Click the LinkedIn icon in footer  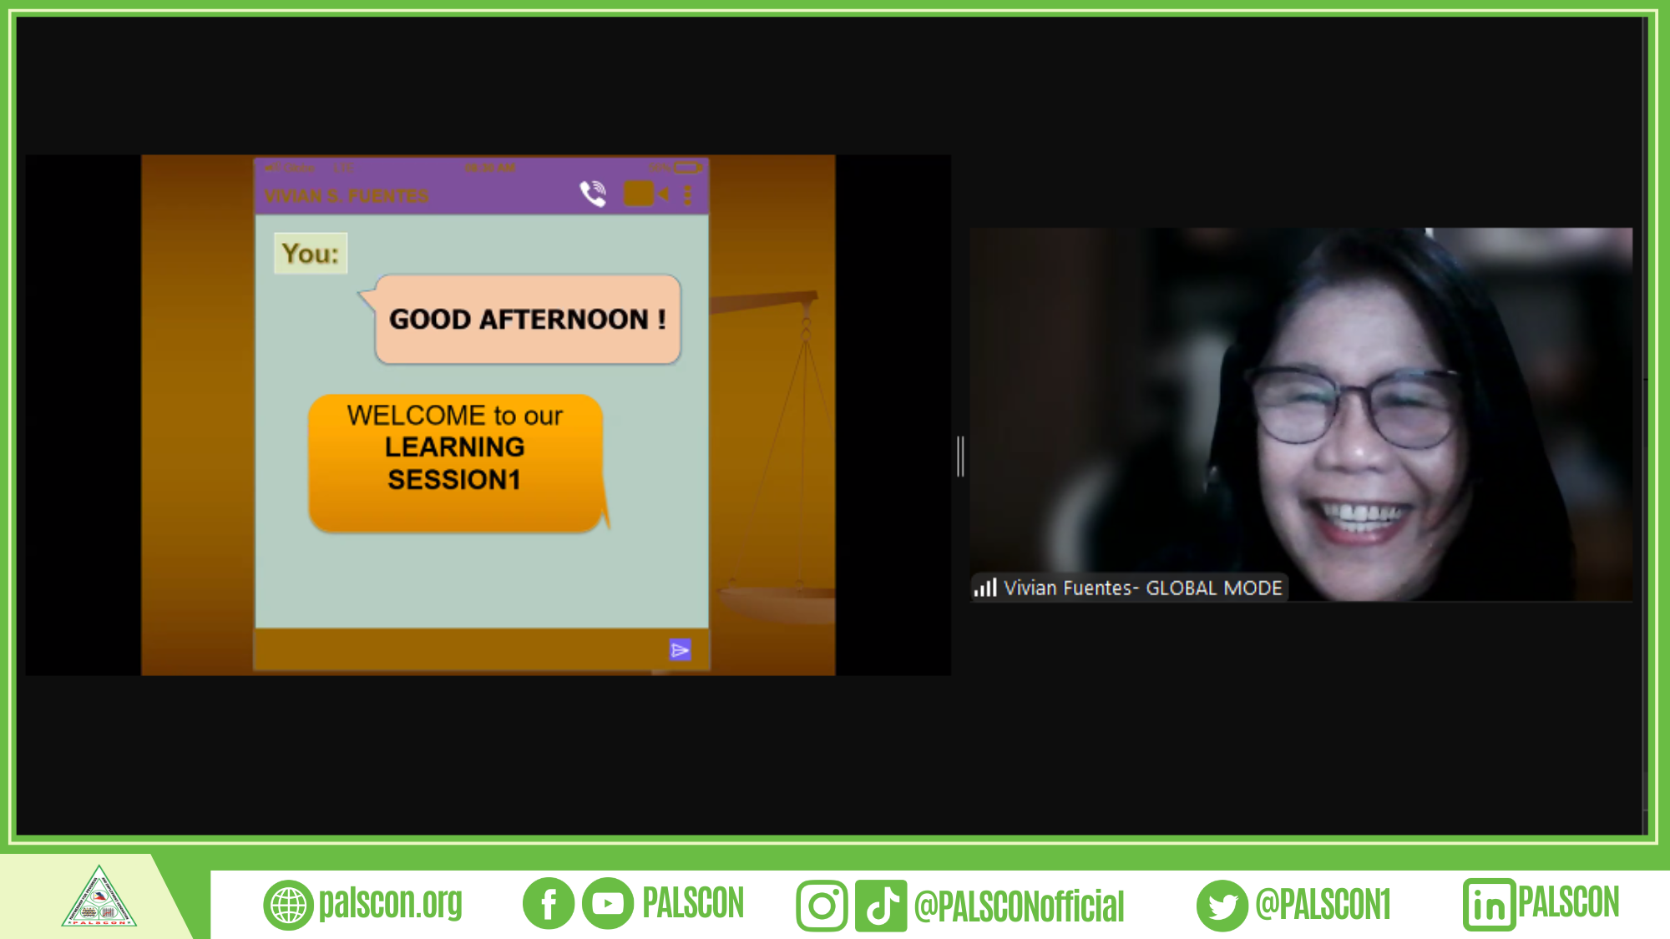coord(1488,905)
